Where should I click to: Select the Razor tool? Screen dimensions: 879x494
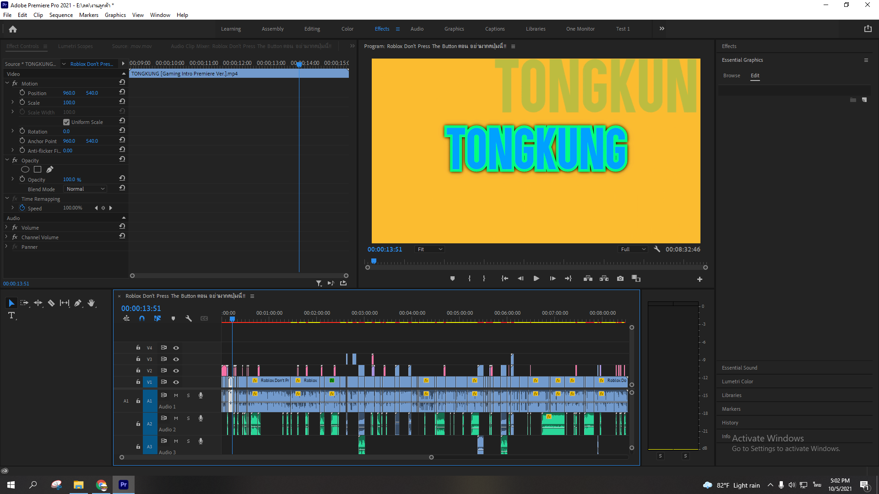pos(51,303)
